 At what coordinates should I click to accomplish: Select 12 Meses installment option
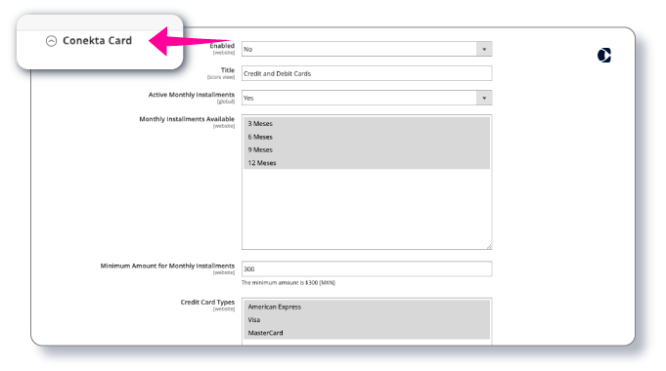pos(367,163)
